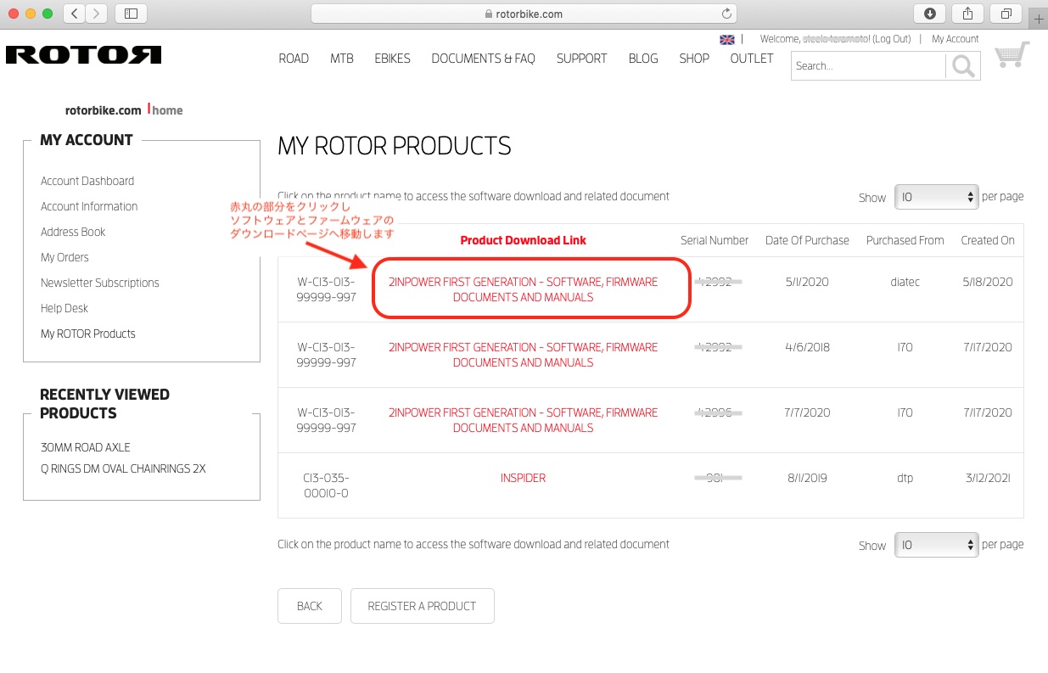Show all tabs overview button

[x=1006, y=14]
